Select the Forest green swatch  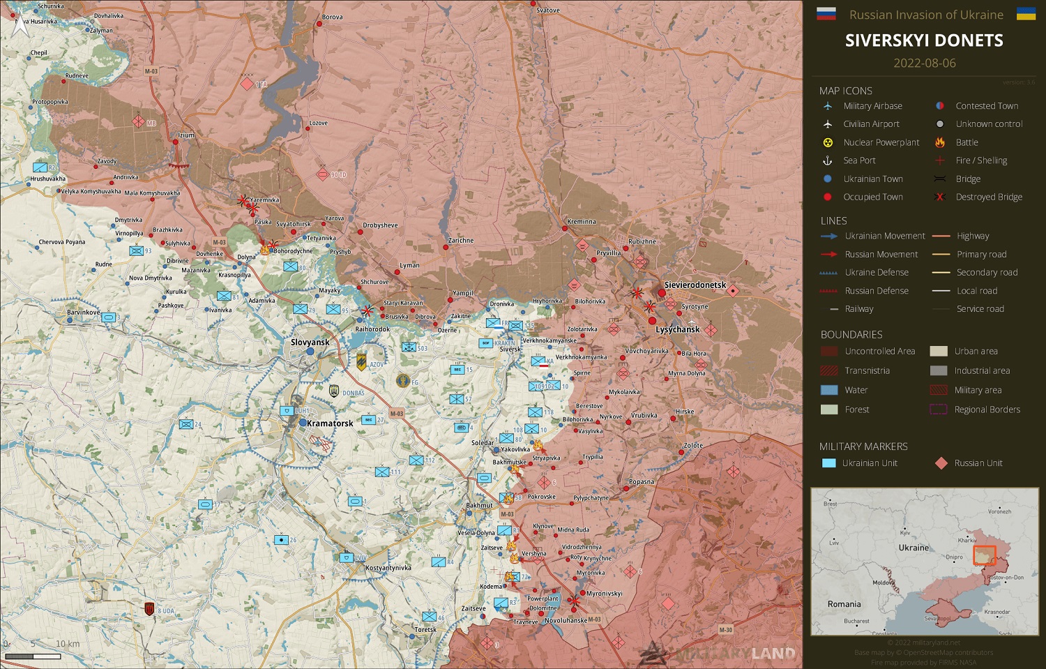coord(829,409)
